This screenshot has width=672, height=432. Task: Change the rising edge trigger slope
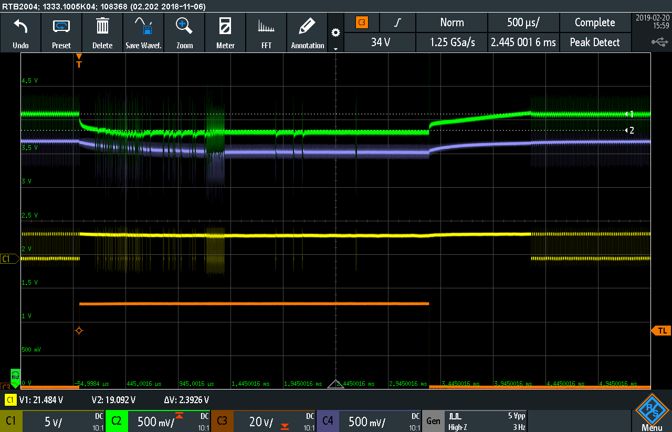click(x=397, y=23)
